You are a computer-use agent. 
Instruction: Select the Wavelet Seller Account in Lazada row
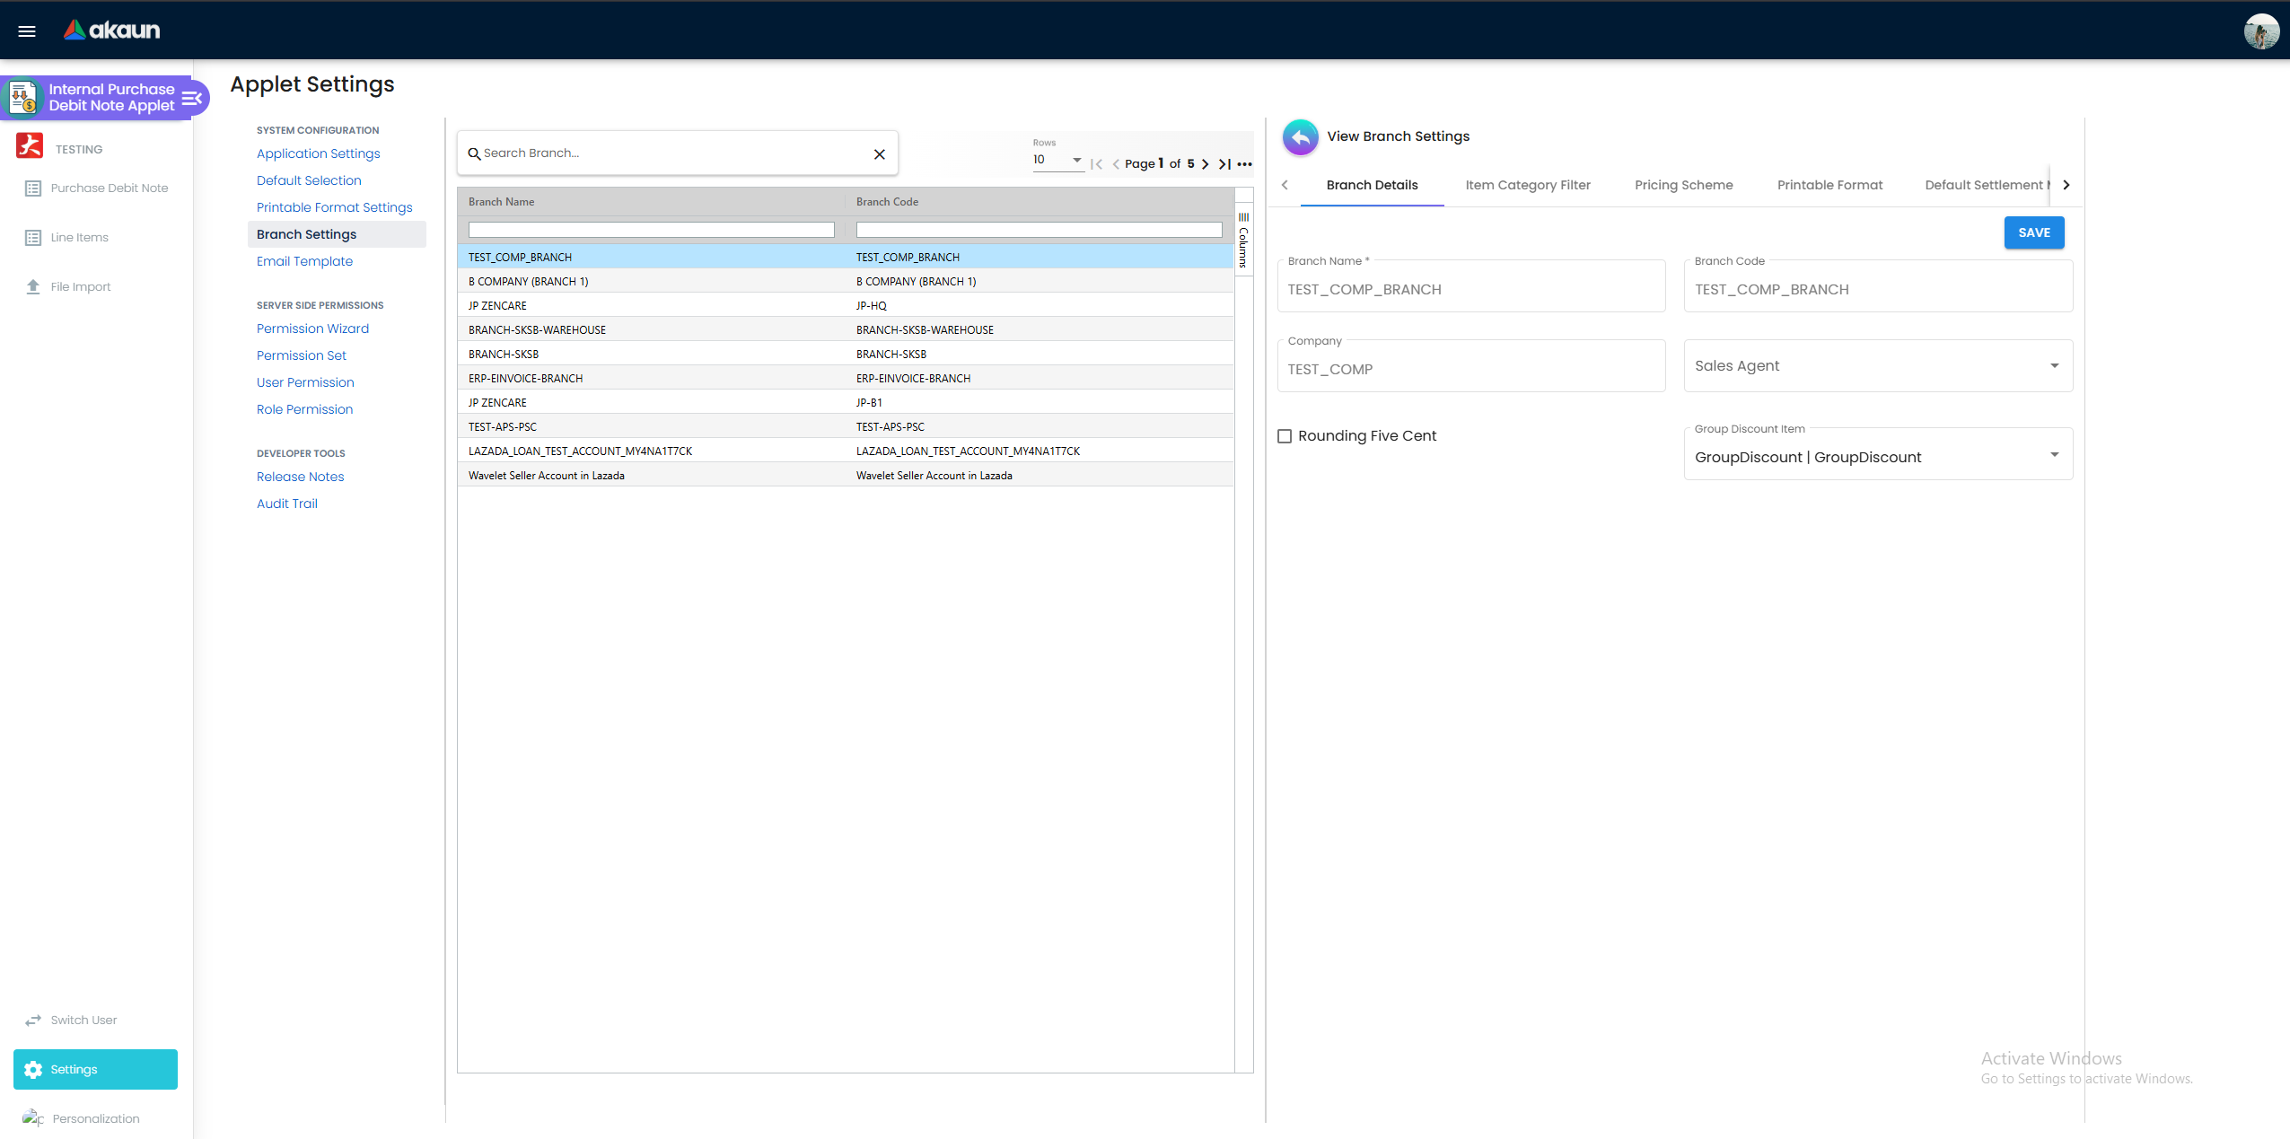pyautogui.click(x=846, y=476)
